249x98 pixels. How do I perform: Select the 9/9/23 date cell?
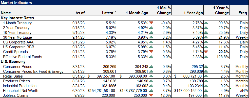tap(76, 95)
